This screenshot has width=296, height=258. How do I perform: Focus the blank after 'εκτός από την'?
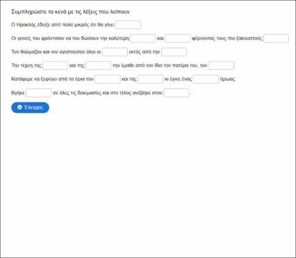[x=174, y=52]
